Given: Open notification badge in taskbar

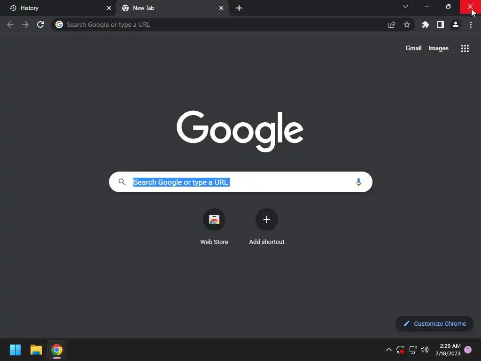Looking at the screenshot, I should click(468, 350).
